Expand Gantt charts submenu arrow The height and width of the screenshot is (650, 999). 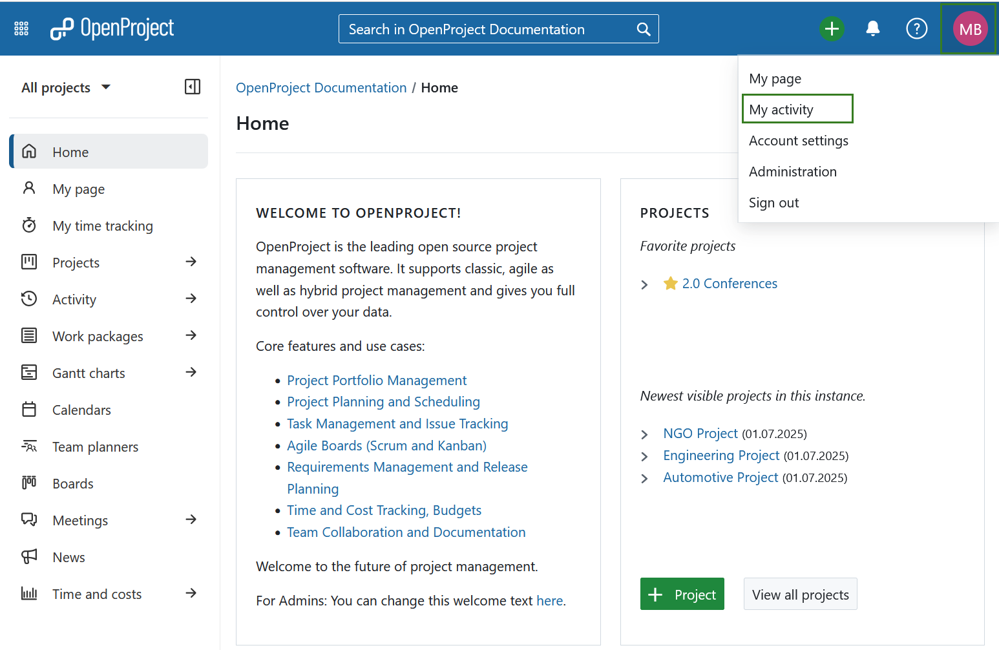click(191, 372)
